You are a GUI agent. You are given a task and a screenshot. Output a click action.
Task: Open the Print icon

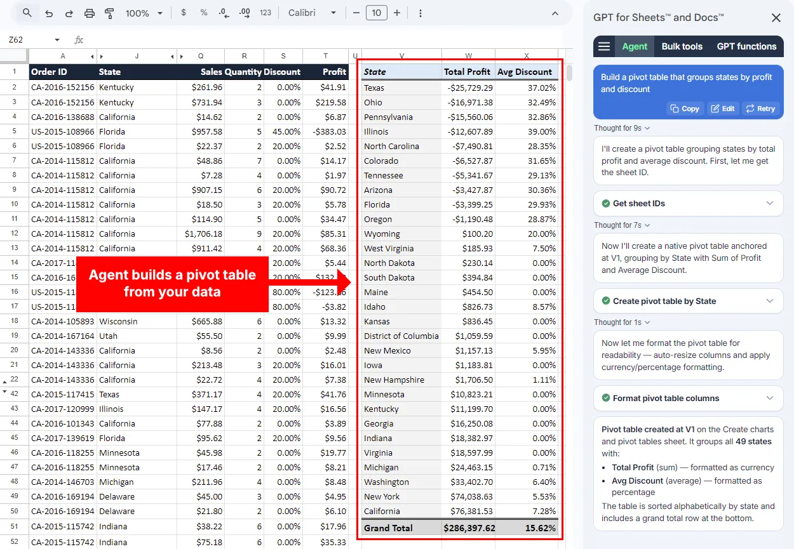(x=88, y=12)
